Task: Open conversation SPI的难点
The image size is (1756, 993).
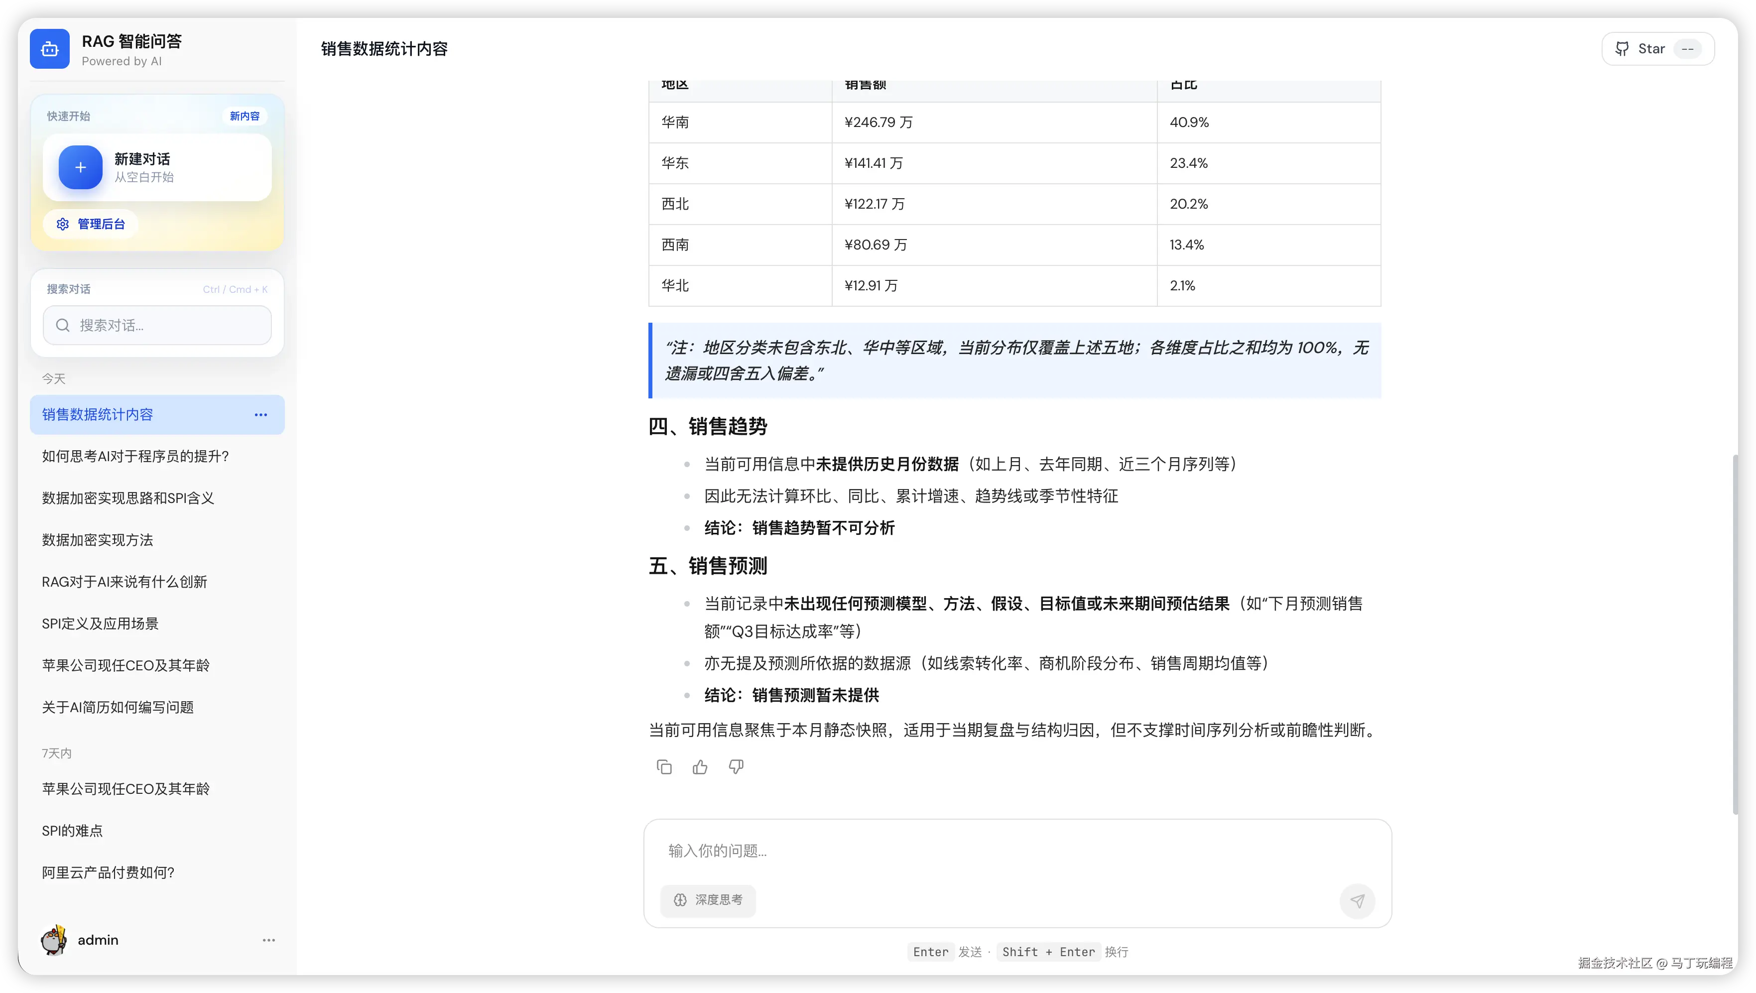Action: point(72,831)
